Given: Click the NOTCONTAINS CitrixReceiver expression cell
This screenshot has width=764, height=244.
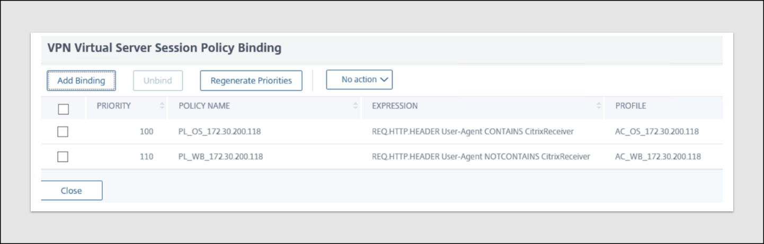Looking at the screenshot, I should click(x=481, y=157).
